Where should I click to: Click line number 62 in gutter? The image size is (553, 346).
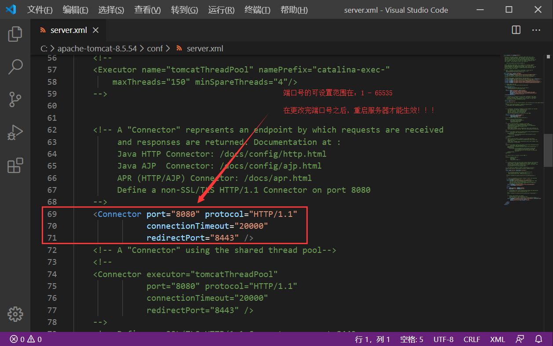[x=52, y=130]
